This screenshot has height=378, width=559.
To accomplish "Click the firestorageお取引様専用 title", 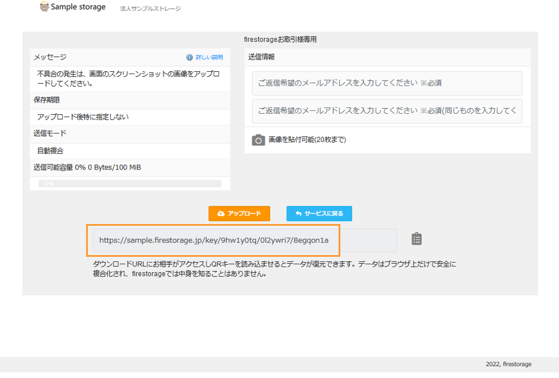I will pyautogui.click(x=280, y=40).
